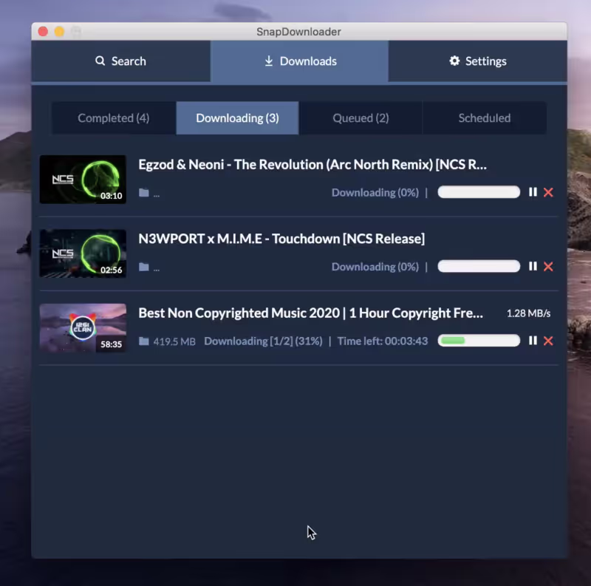Cancel the N3WPORT Touchdown download

(548, 267)
